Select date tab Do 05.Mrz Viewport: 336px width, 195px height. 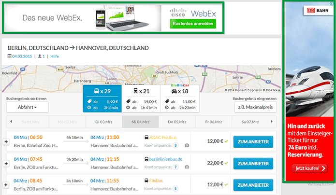pyautogui.click(x=177, y=122)
